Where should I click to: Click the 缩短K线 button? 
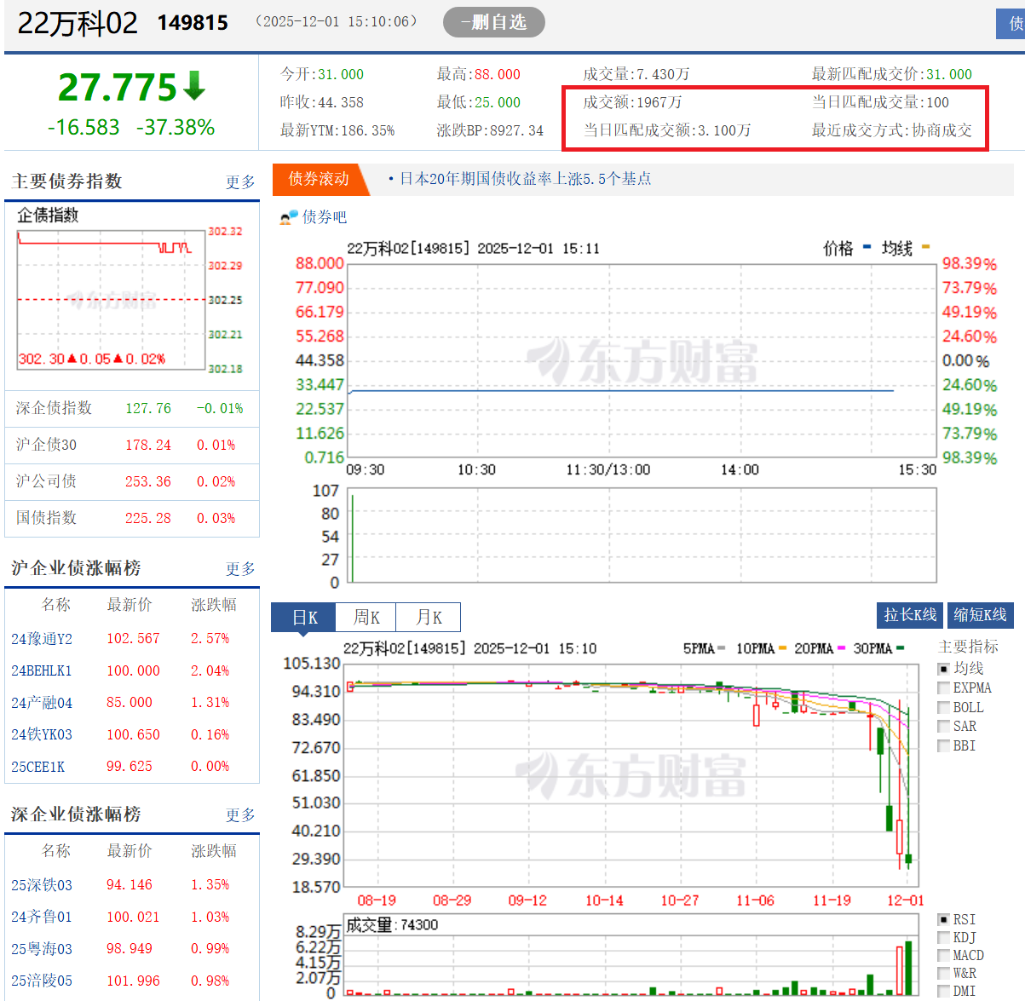tap(981, 615)
